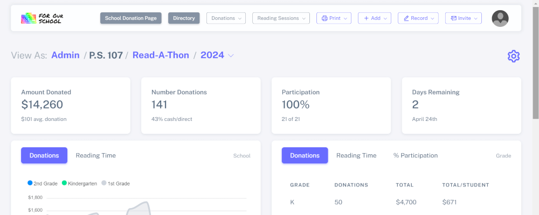Click the Read-A-Thon breadcrumb link

coord(161,55)
